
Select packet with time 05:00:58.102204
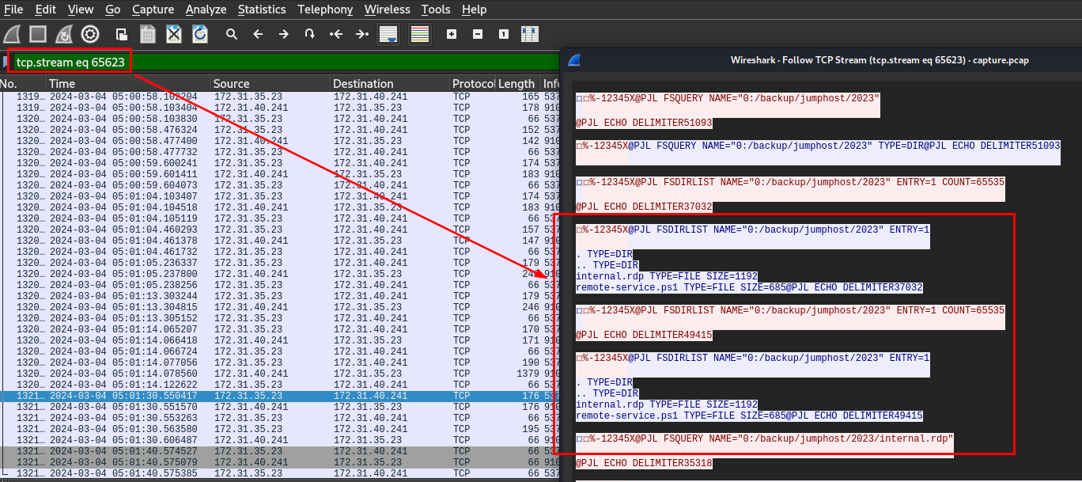point(279,96)
